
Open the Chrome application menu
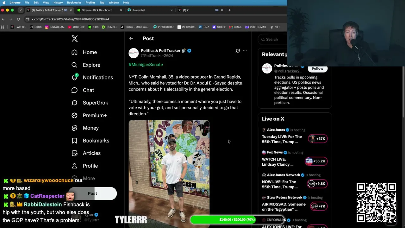15,3
